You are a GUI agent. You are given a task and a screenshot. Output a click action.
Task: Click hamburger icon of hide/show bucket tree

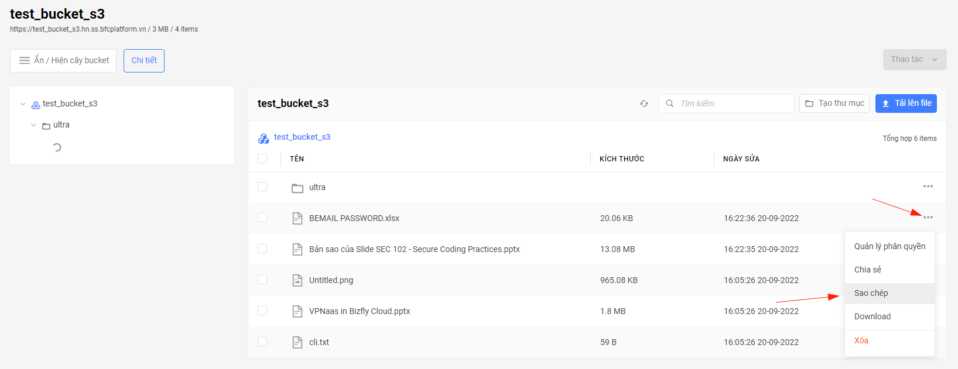(25, 60)
